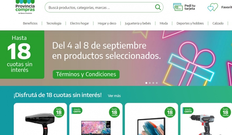Viewport: 232px width, 135px height.
Task: Open the Tecnología category menu
Action: [54, 23]
